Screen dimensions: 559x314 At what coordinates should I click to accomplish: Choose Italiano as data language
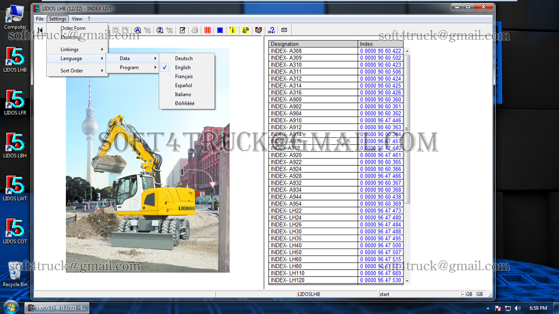[187, 94]
